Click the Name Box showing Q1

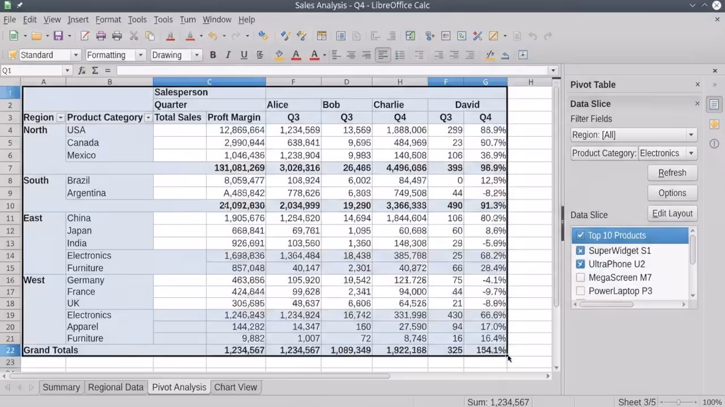[x=32, y=71]
